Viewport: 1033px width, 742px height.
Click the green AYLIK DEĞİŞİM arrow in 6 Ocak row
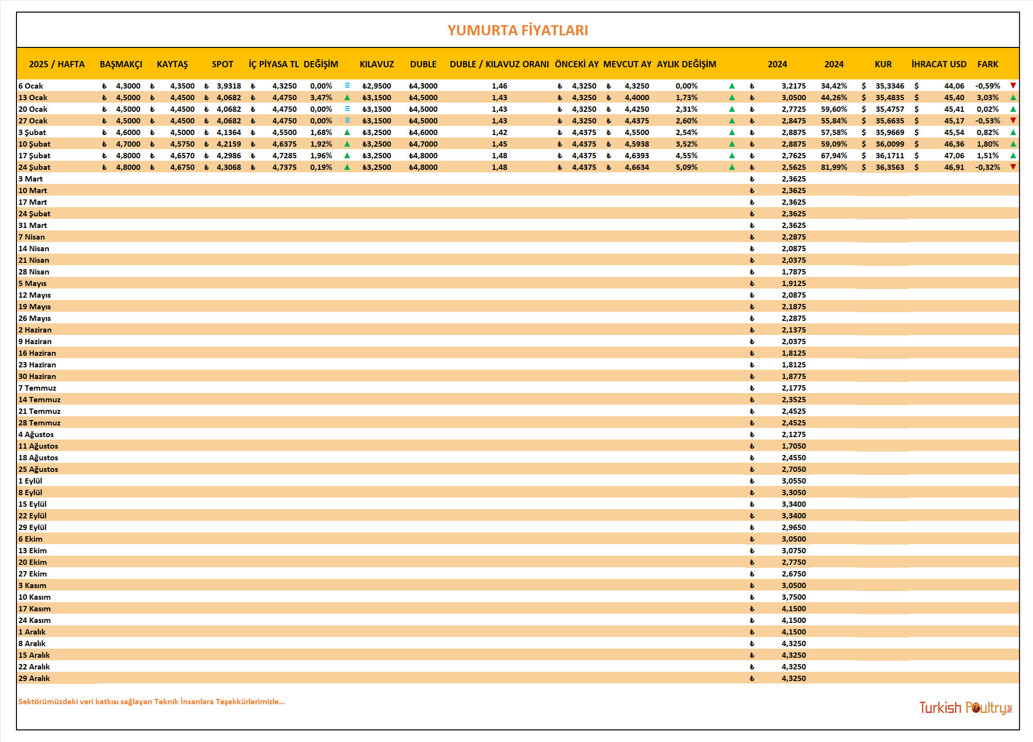tap(732, 86)
